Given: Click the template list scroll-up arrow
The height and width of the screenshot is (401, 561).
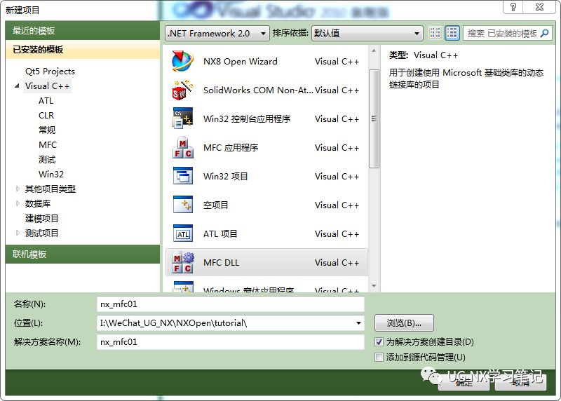Looking at the screenshot, I should point(374,50).
